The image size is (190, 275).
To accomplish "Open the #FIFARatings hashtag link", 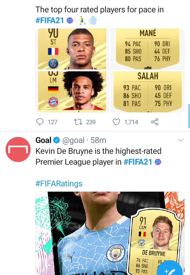I will click(x=59, y=184).
